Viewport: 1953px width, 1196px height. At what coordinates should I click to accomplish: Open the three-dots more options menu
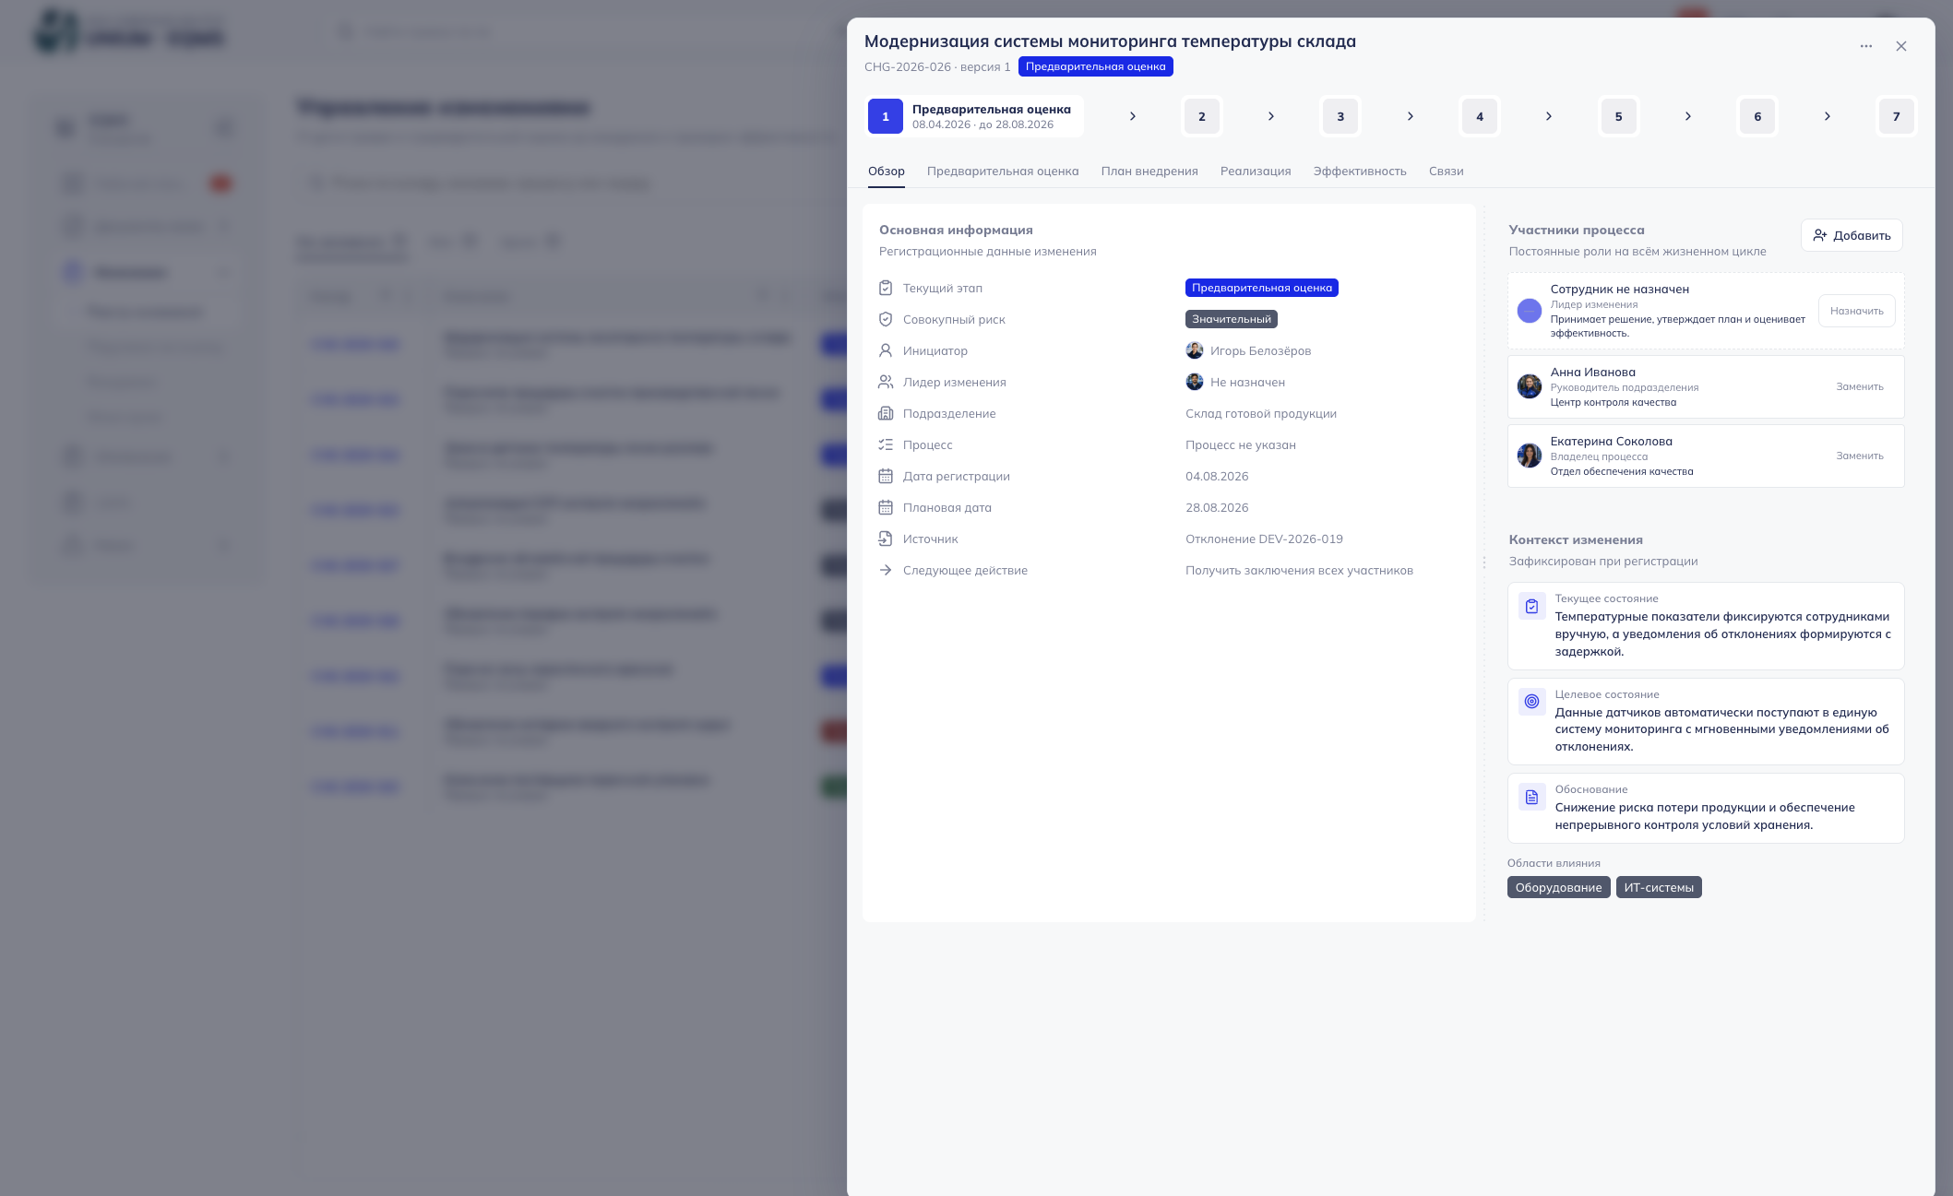[1866, 46]
